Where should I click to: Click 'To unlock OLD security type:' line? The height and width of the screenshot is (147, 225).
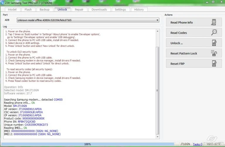tap(22, 52)
